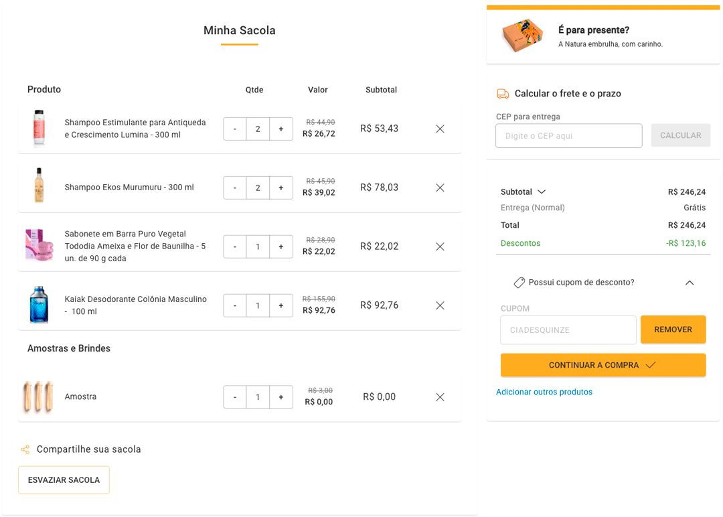Click the CEP para entrega field

coord(568,135)
